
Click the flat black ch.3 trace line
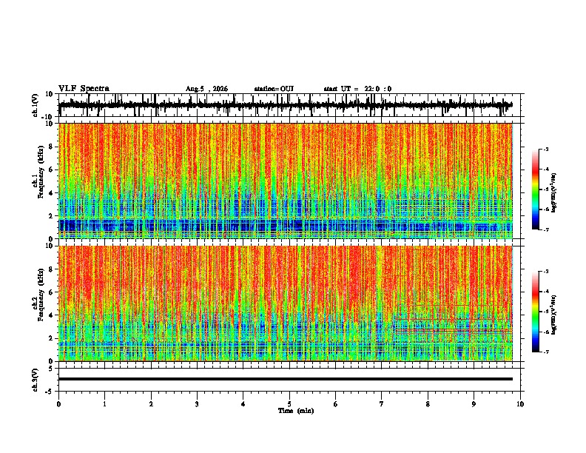286,379
